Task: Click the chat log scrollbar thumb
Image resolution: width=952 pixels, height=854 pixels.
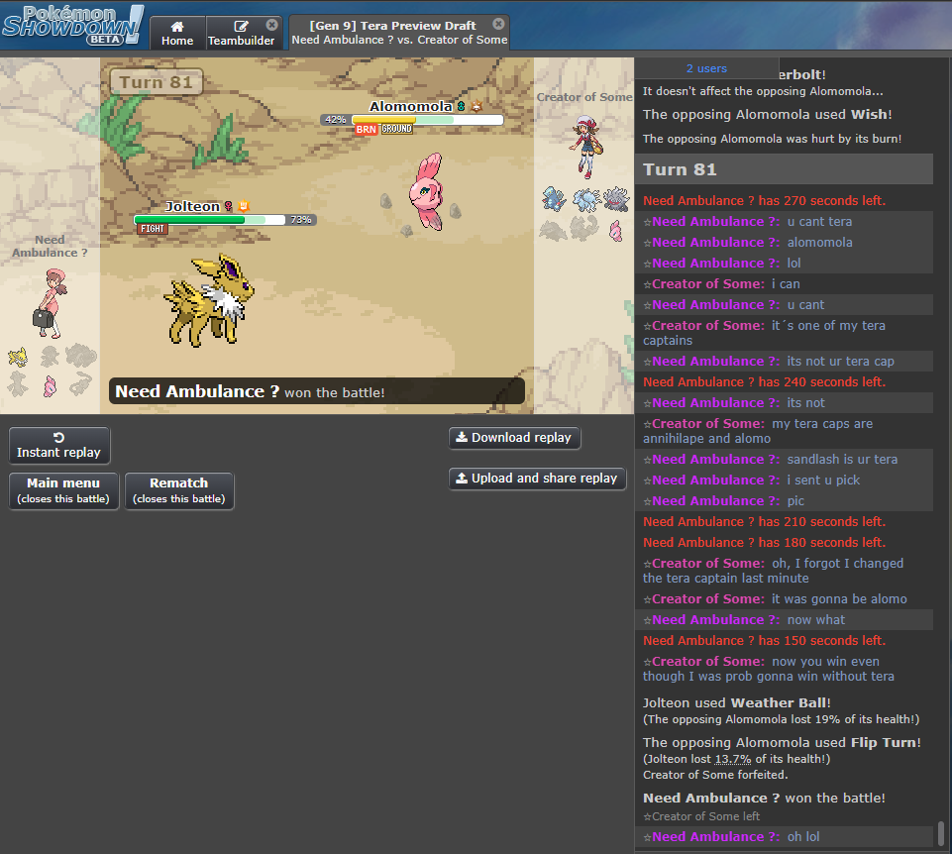Action: click(x=940, y=834)
